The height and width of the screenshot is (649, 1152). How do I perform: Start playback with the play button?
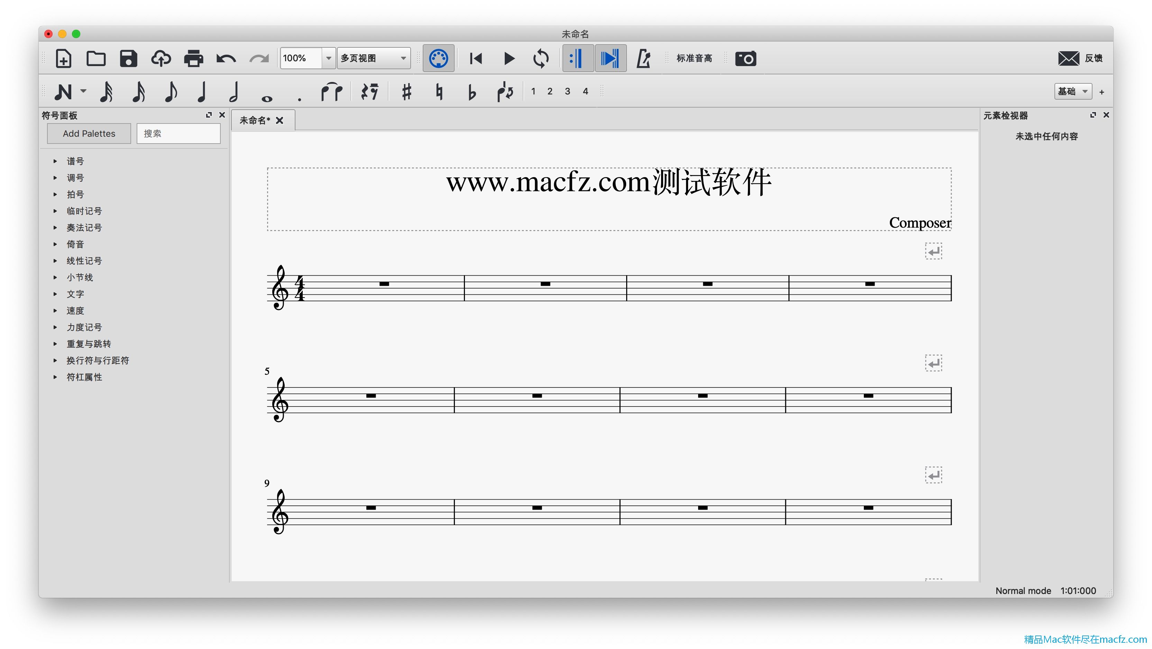tap(509, 58)
